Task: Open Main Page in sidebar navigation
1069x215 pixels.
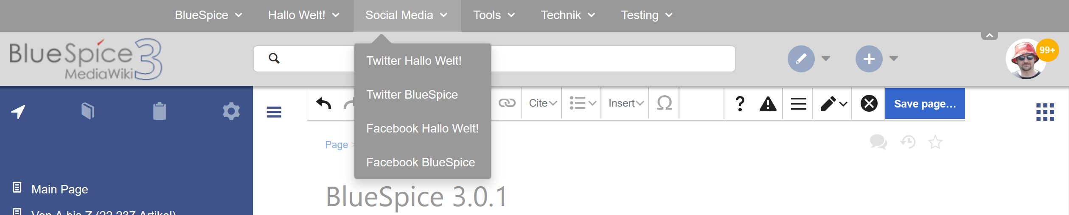Action: (x=60, y=189)
